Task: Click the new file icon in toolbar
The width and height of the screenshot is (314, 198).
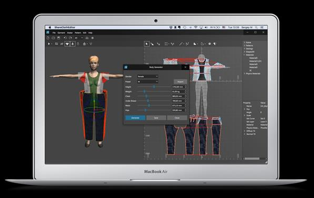Action: tap(48, 38)
